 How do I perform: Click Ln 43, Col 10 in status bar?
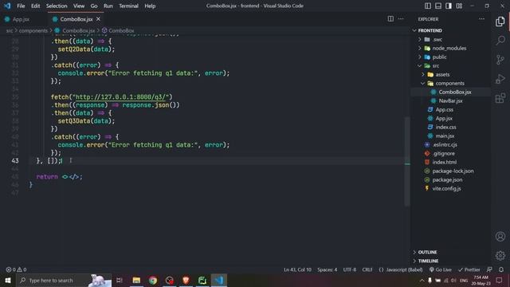(297, 269)
